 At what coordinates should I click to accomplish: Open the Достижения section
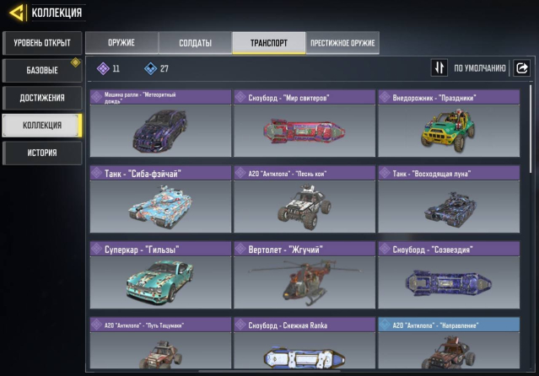pyautogui.click(x=42, y=98)
